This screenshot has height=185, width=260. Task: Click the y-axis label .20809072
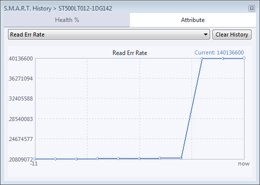coord(20,159)
